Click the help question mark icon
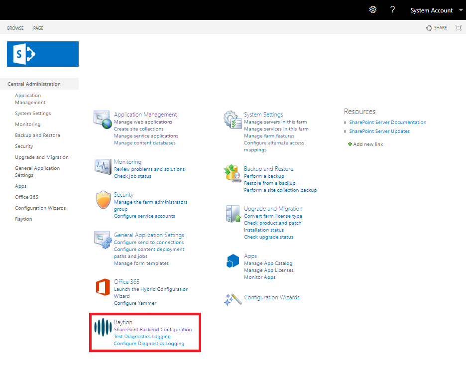 [x=392, y=10]
